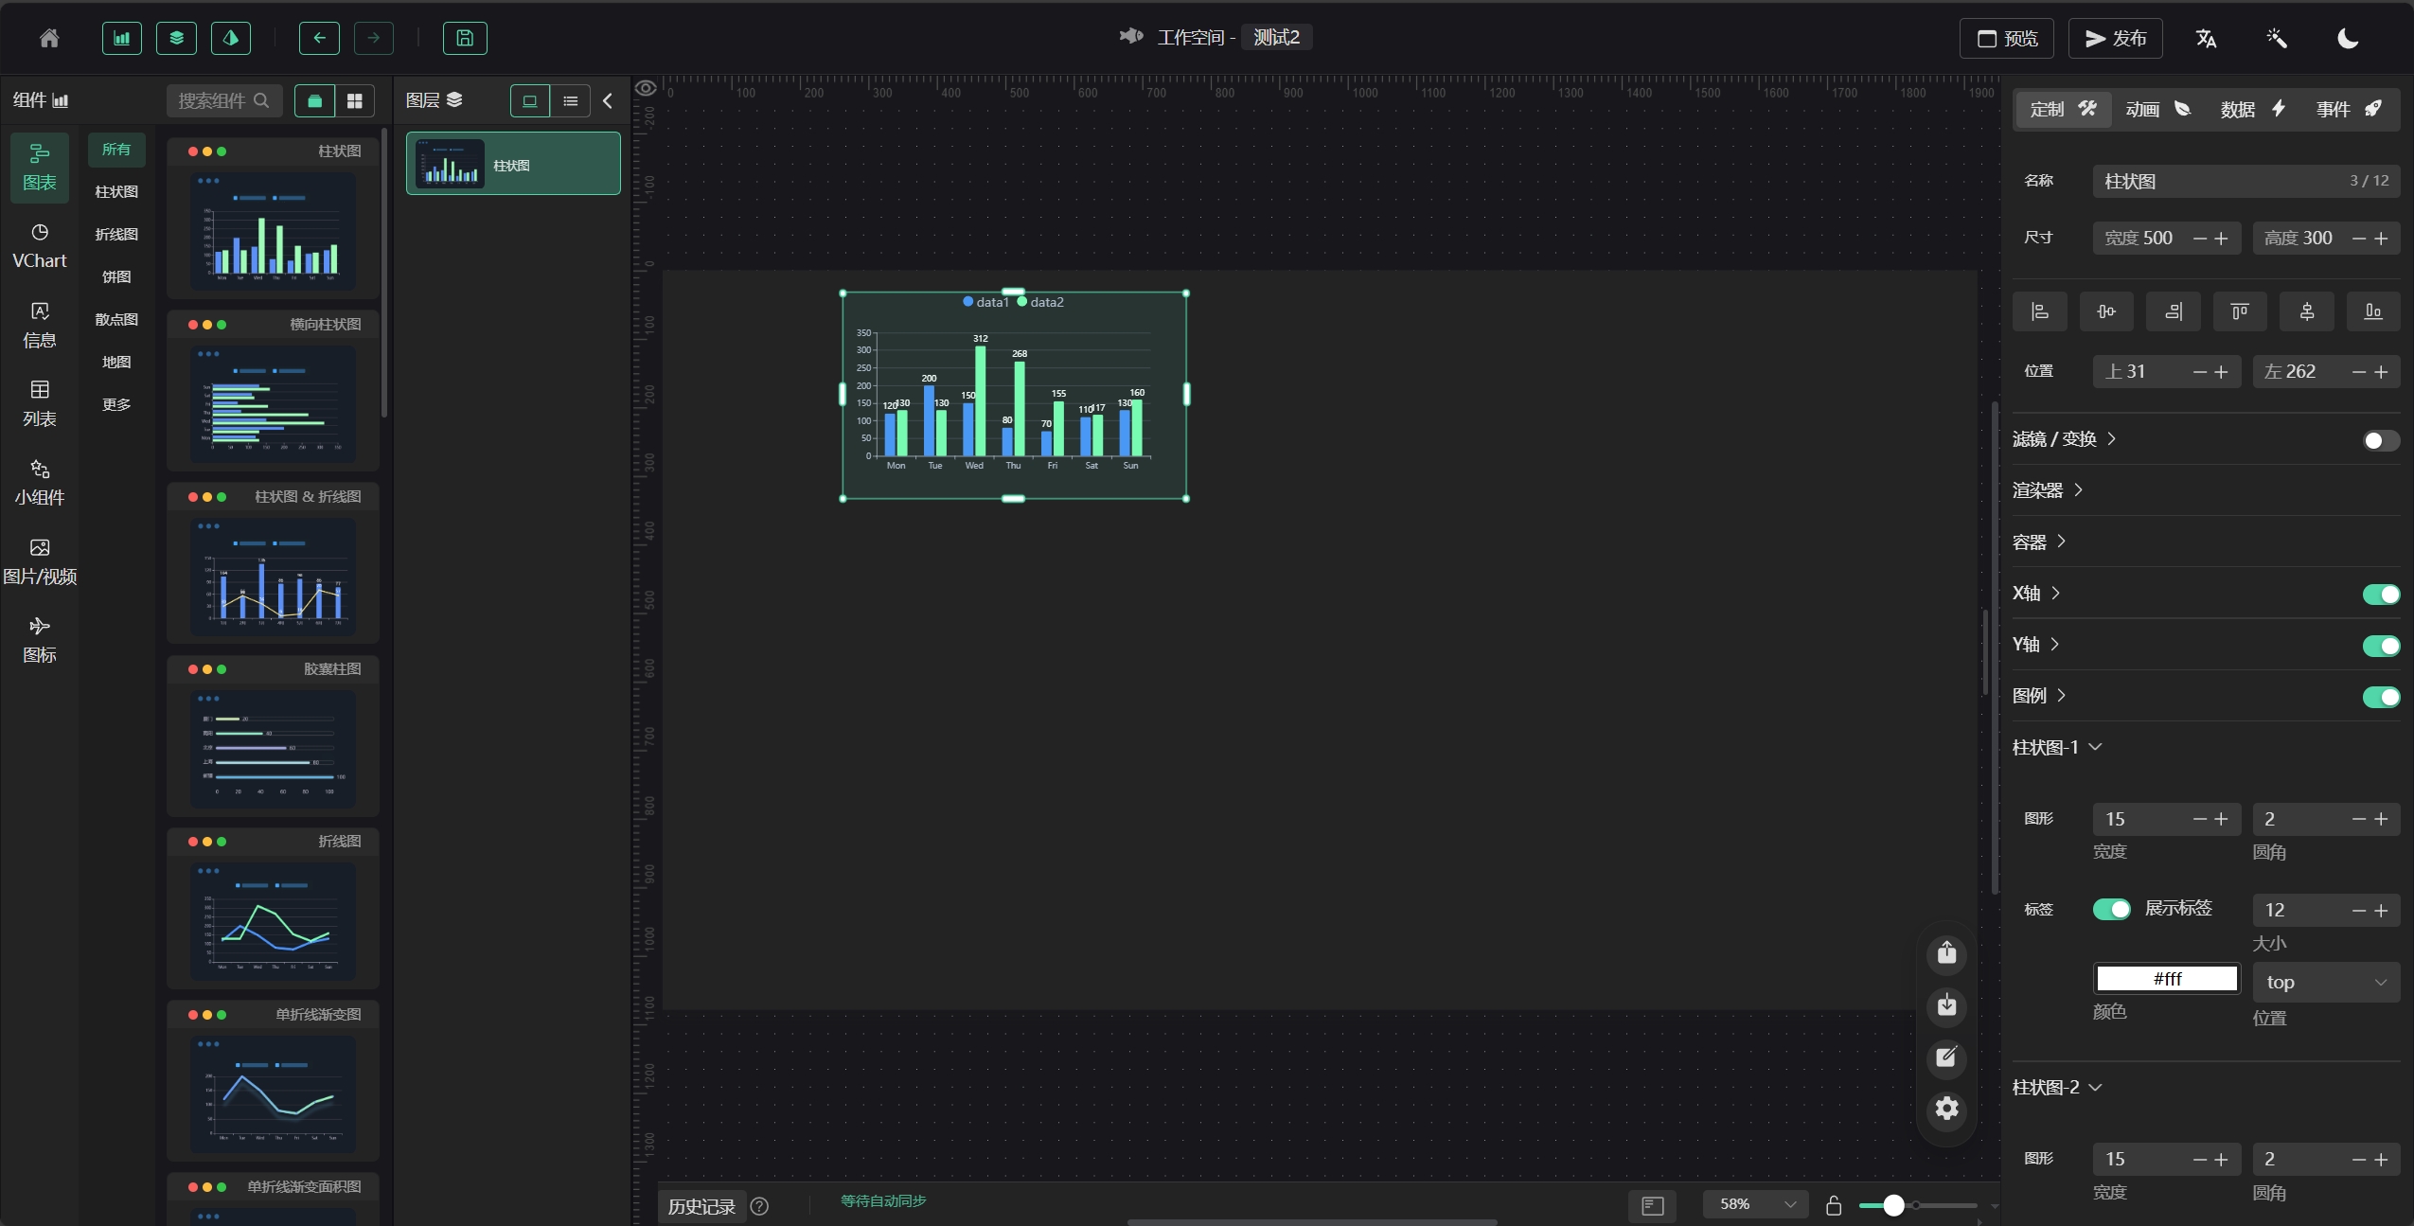Image resolution: width=2414 pixels, height=1226 pixels.
Task: Collapse the layers panel arrow
Action: pyautogui.click(x=608, y=100)
